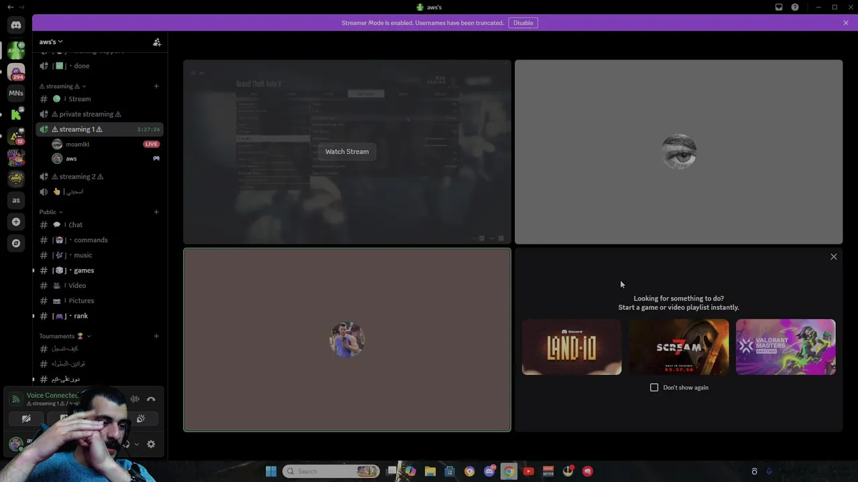Close the activity suggestions panel
This screenshot has height=482, width=858.
tap(834, 256)
